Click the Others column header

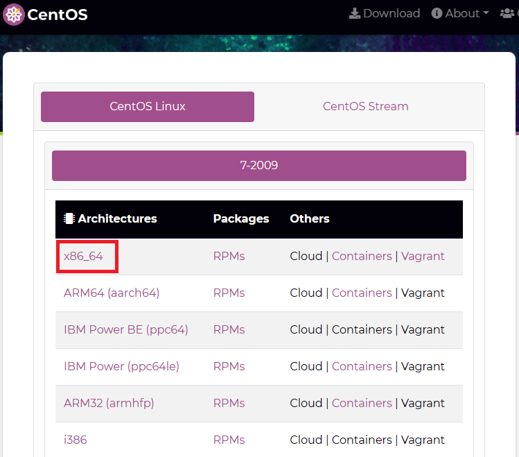coord(310,218)
